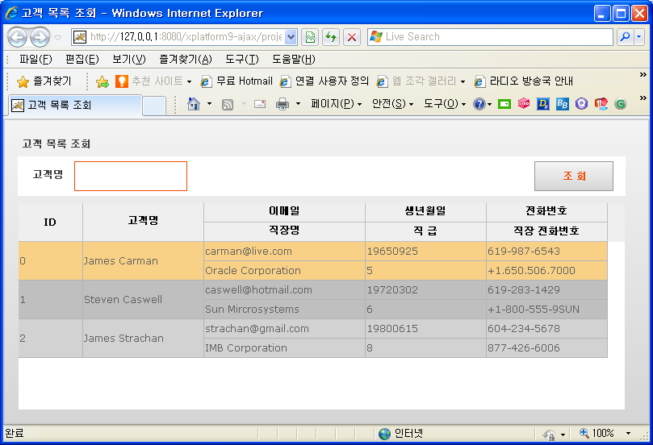Click the Add to Favorites star icon
Image resolution: width=653 pixels, height=445 pixels.
103,81
